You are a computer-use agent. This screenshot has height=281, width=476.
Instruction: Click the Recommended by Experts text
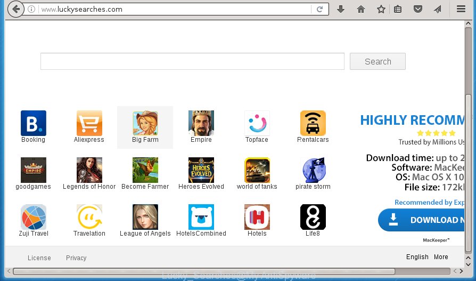(x=429, y=203)
